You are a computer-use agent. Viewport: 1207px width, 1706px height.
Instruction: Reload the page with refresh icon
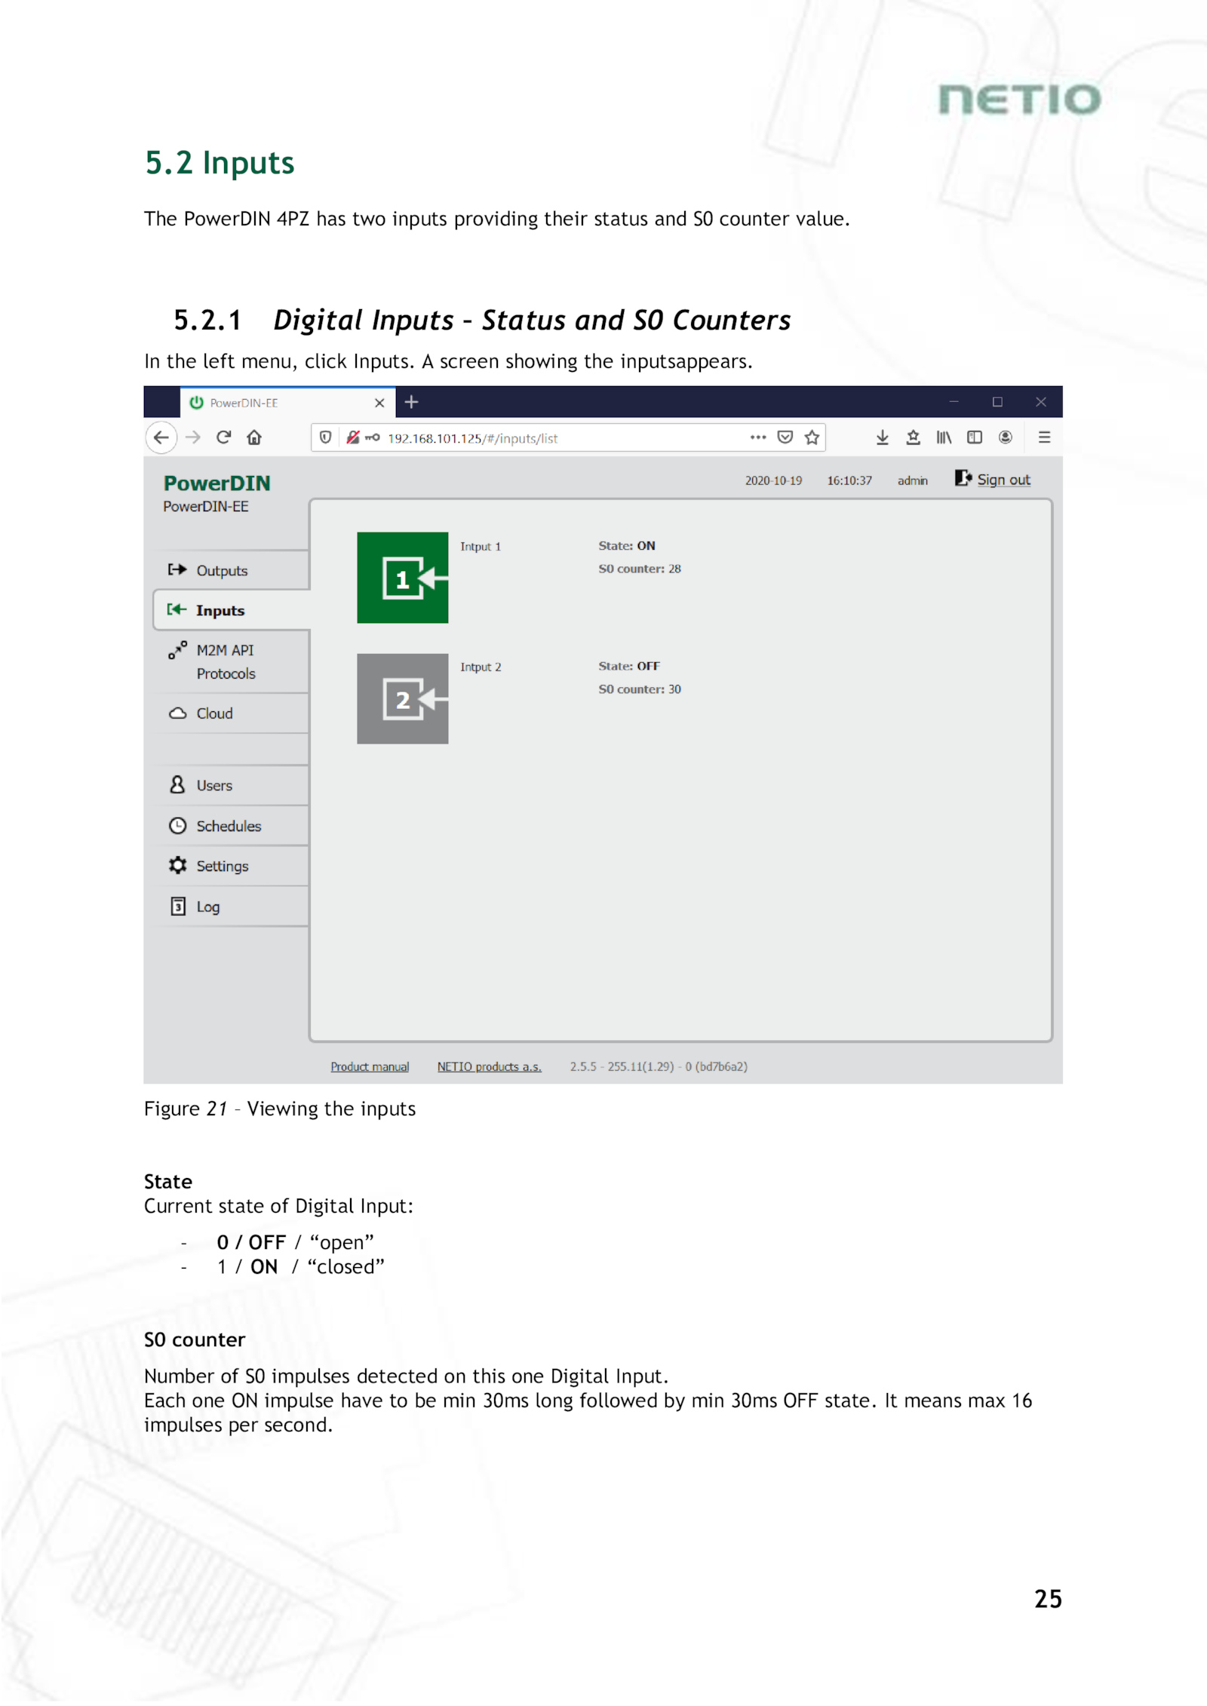pos(223,437)
